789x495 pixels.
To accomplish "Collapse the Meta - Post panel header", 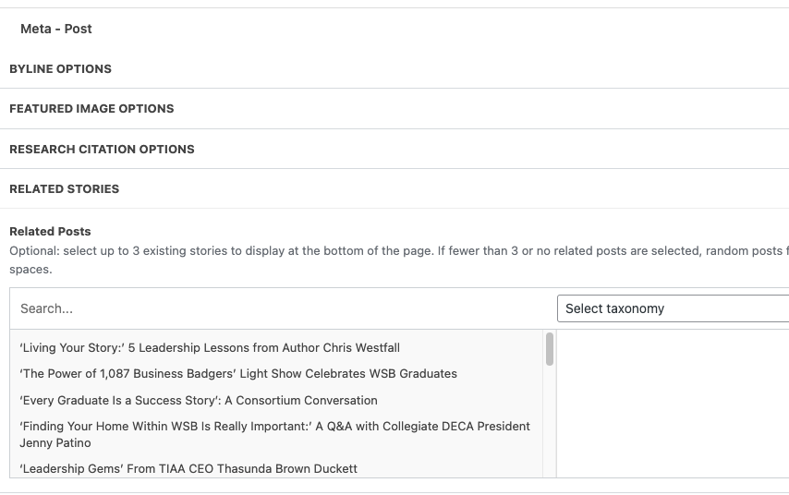I will pos(56,29).
